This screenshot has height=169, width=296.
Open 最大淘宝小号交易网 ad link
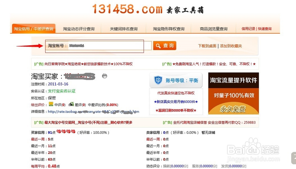88,122
